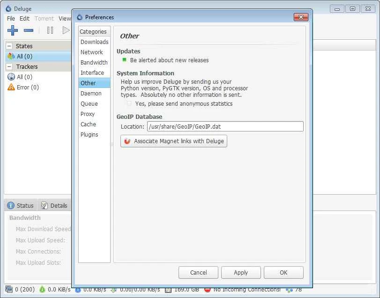Select the Other category

pyautogui.click(x=94, y=83)
